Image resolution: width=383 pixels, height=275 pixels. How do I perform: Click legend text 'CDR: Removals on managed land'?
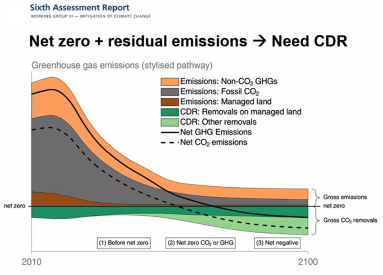241,112
